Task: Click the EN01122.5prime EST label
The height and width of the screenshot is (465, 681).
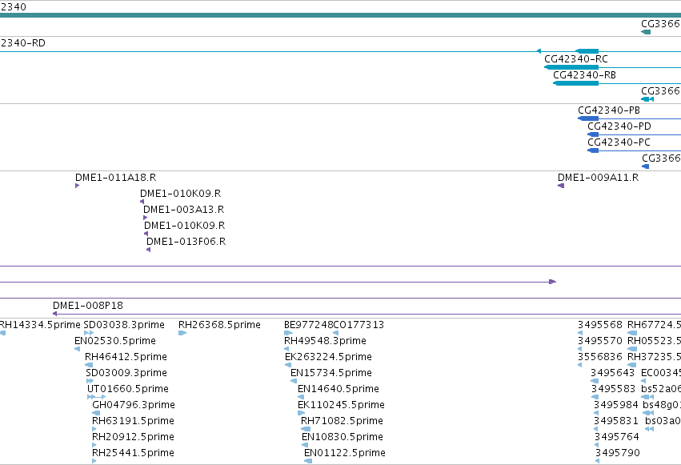Action: coord(344,453)
